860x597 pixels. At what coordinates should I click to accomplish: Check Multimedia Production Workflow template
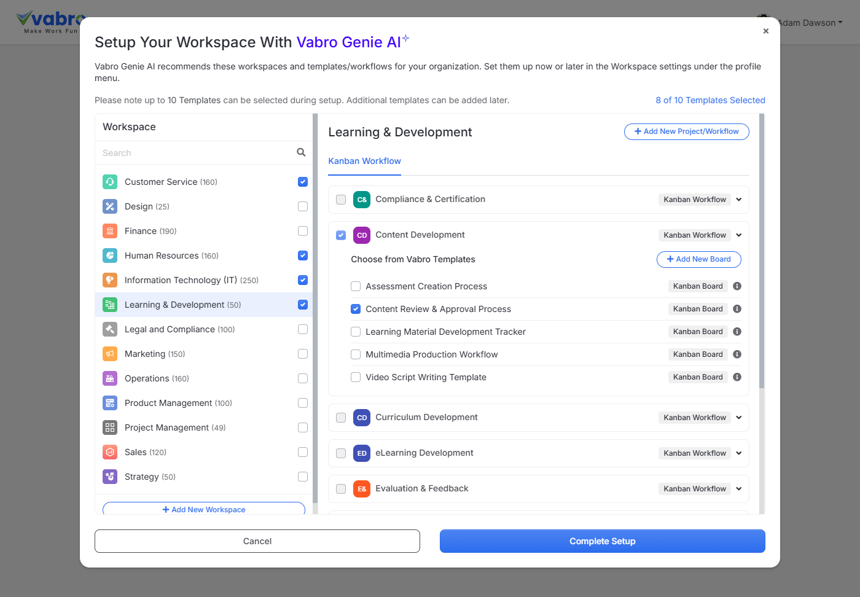click(x=356, y=354)
